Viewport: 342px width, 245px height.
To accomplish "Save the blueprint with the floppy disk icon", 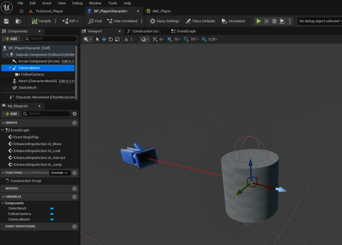I will point(6,21).
